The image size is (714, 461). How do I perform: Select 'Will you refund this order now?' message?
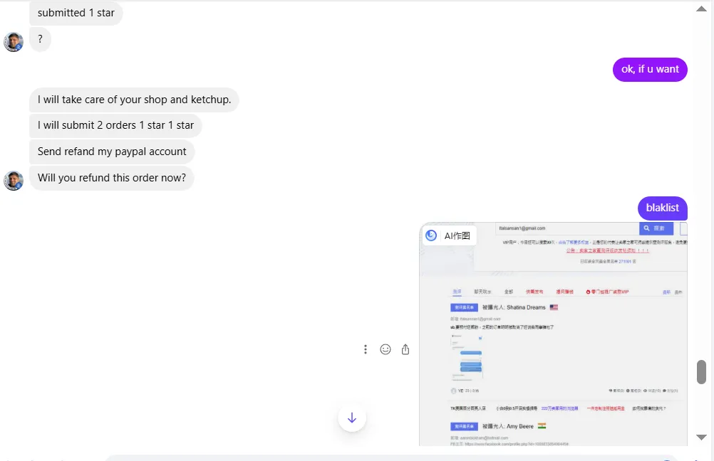[112, 178]
